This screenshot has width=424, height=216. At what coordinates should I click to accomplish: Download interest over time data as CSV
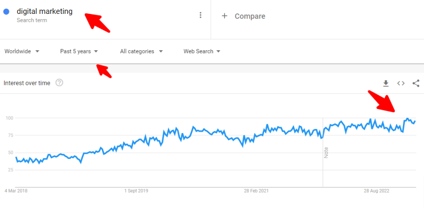click(386, 83)
